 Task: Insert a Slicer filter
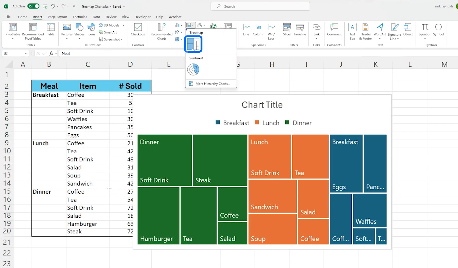coord(287,30)
